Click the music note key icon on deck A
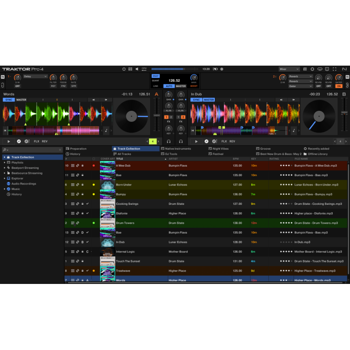Screen dimensions: 350x350 [x=106, y=130]
